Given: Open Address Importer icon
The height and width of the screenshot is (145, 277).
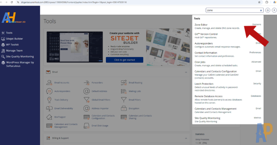Looking at the screenshot, I should tap(87, 109).
